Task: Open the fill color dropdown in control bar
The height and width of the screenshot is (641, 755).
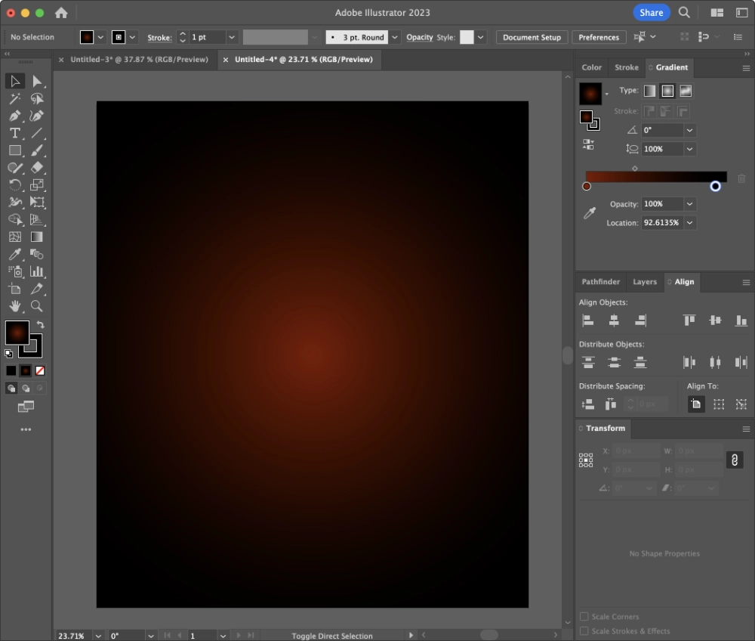Action: coord(100,37)
